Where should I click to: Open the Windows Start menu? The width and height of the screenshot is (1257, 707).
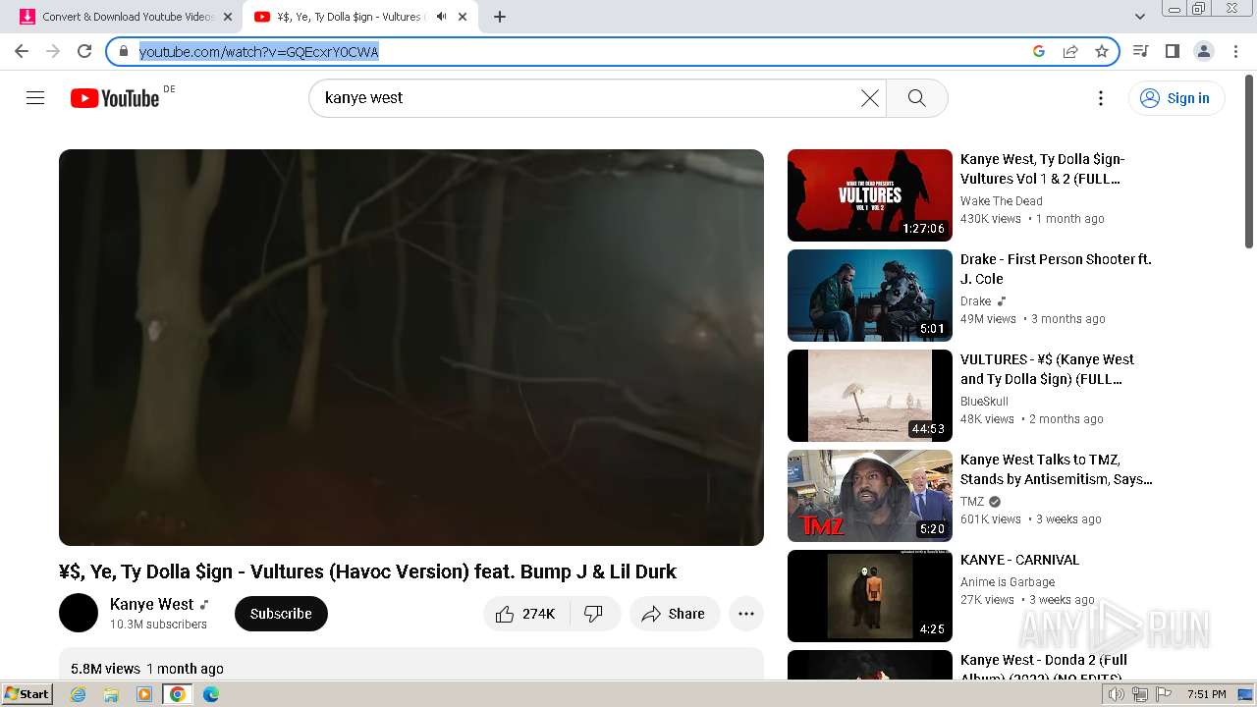tap(27, 694)
